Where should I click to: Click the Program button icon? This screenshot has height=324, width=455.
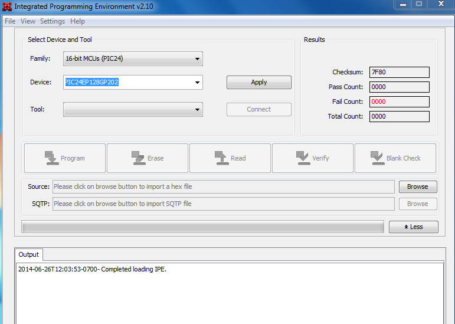[x=52, y=158]
